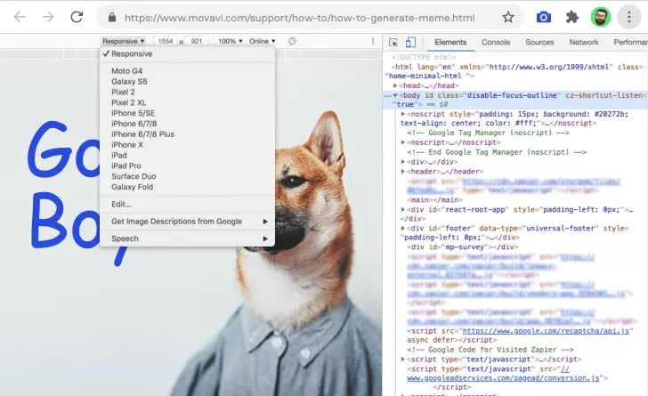This screenshot has width=648, height=396.
Task: Choose iPad from device list
Action: point(187,156)
